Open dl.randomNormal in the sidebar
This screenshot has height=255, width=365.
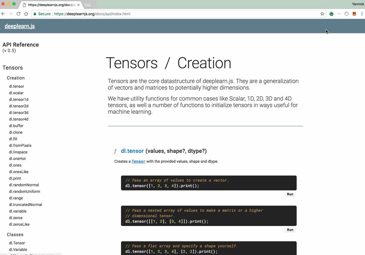point(24,185)
